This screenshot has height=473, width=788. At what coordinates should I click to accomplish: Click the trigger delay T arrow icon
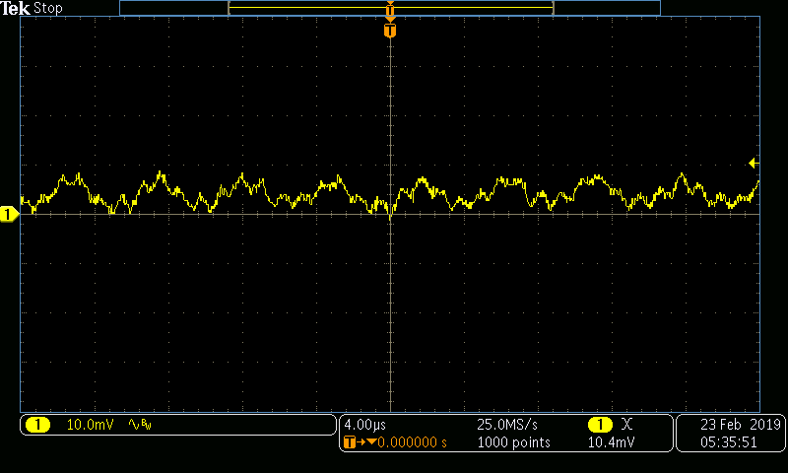[361, 442]
